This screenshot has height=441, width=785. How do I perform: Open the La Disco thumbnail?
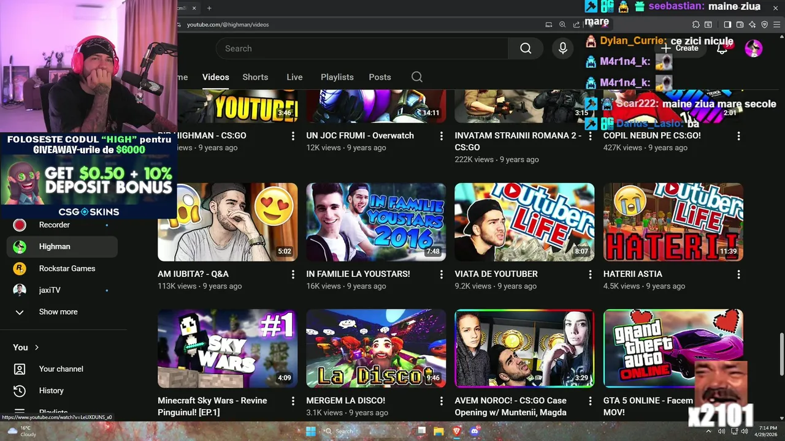click(376, 349)
